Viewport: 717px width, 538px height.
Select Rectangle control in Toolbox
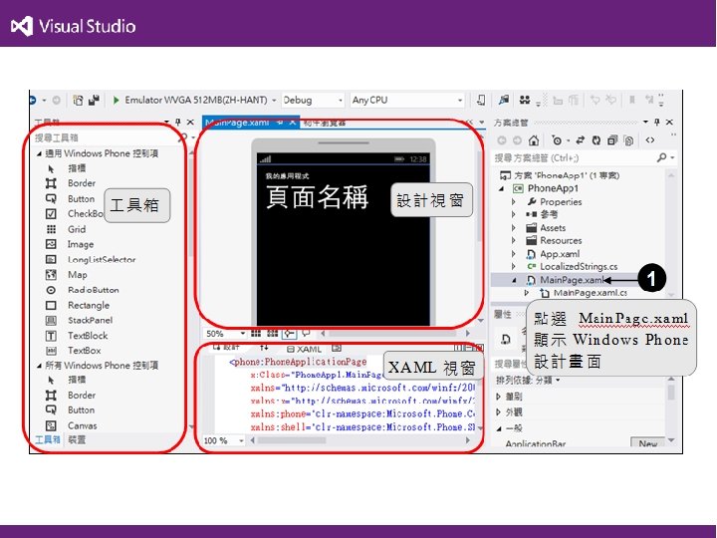point(78,305)
